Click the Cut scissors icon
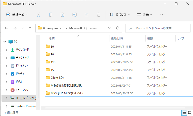 pos(38,15)
